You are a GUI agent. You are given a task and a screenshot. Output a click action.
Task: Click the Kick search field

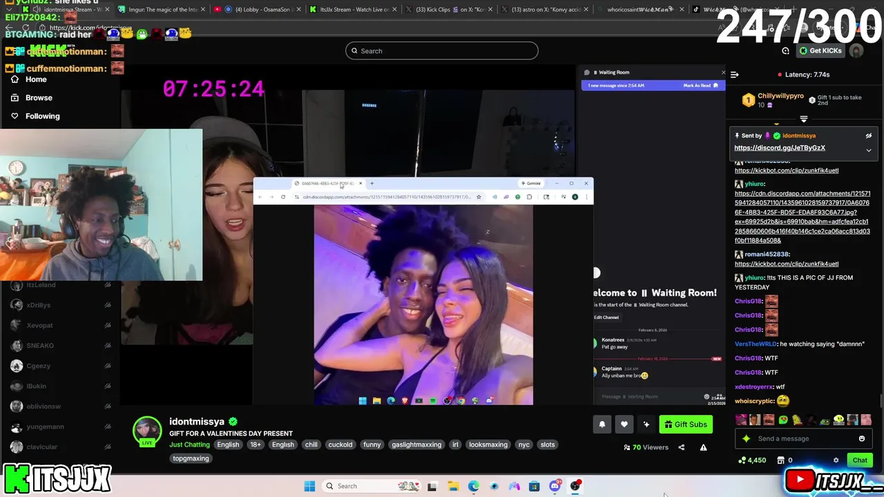[442, 51]
